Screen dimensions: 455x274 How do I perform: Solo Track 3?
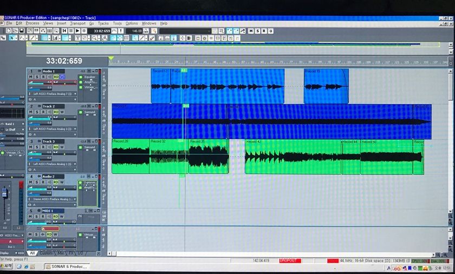(x=37, y=147)
